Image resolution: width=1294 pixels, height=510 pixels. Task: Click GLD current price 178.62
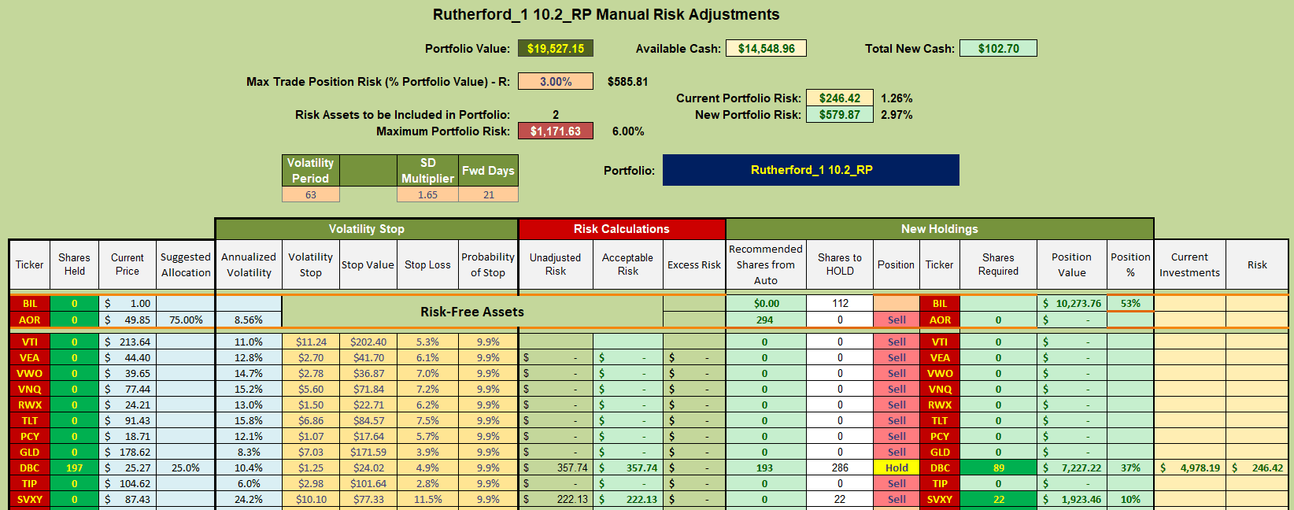(x=128, y=452)
